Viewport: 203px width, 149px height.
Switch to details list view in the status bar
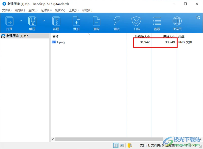pyautogui.click(x=116, y=145)
